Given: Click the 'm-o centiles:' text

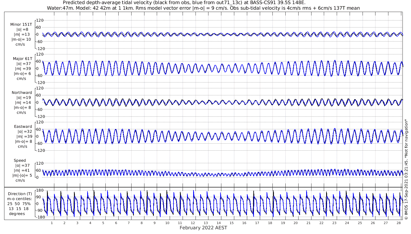Looking at the screenshot, I should coord(20,199).
